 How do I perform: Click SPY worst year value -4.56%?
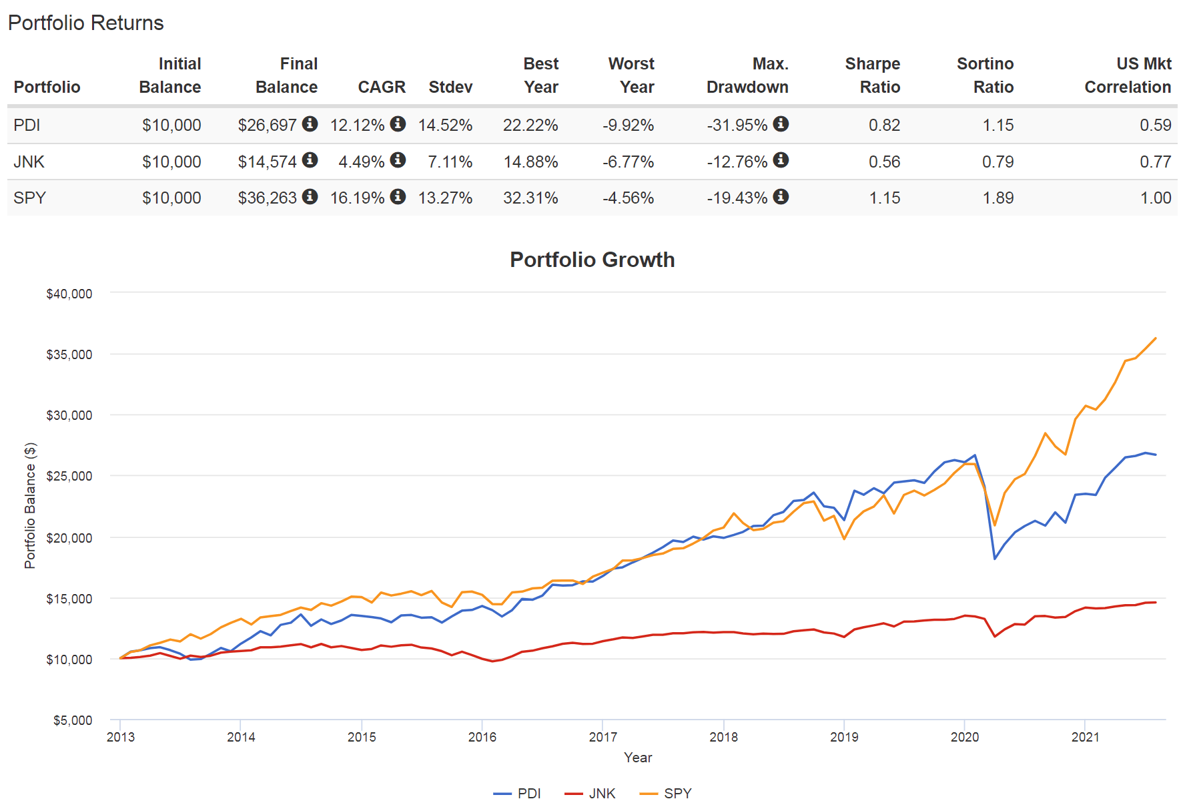pyautogui.click(x=629, y=198)
